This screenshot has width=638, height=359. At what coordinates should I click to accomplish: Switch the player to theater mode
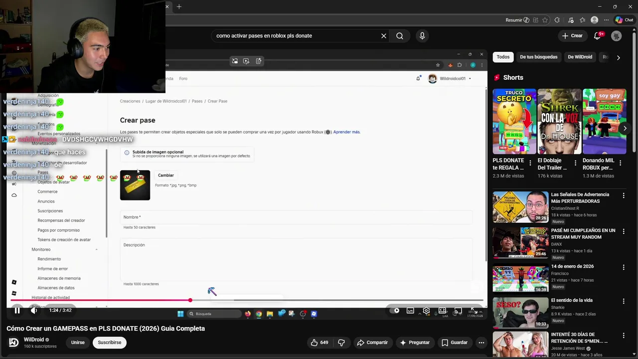[x=442, y=311]
